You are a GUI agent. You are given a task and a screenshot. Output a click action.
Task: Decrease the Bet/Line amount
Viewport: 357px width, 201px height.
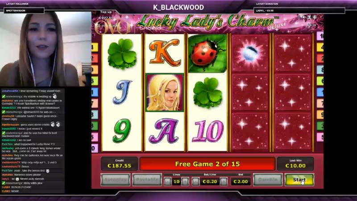coord(195,182)
